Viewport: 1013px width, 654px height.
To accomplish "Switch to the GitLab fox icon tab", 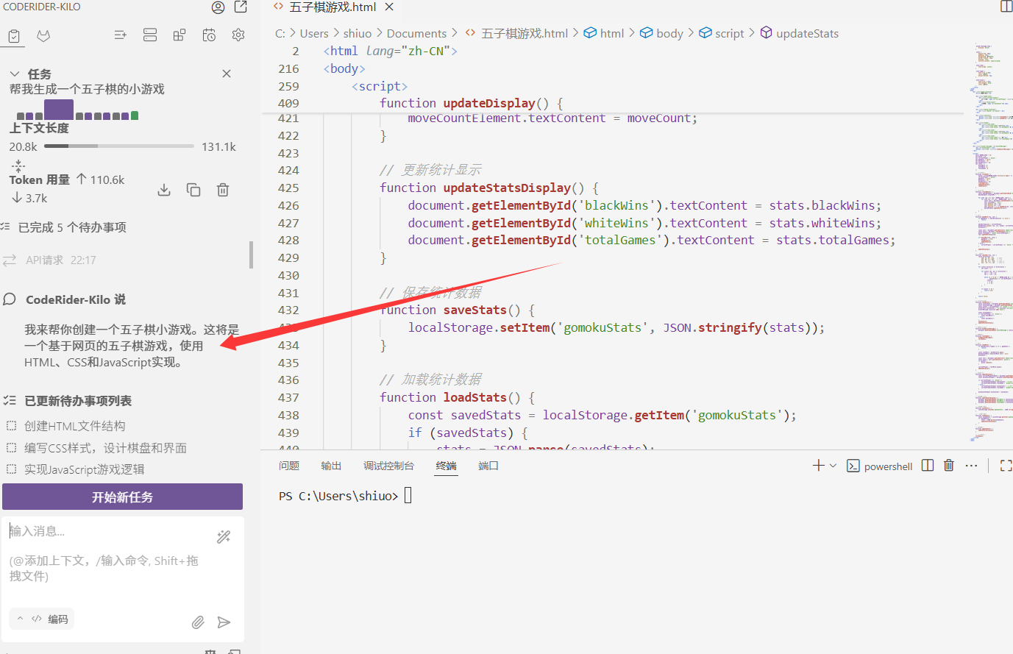I will pos(43,35).
